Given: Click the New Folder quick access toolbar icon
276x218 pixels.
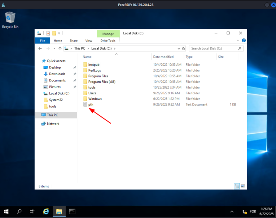Looking at the screenshot, I should 54,33.
